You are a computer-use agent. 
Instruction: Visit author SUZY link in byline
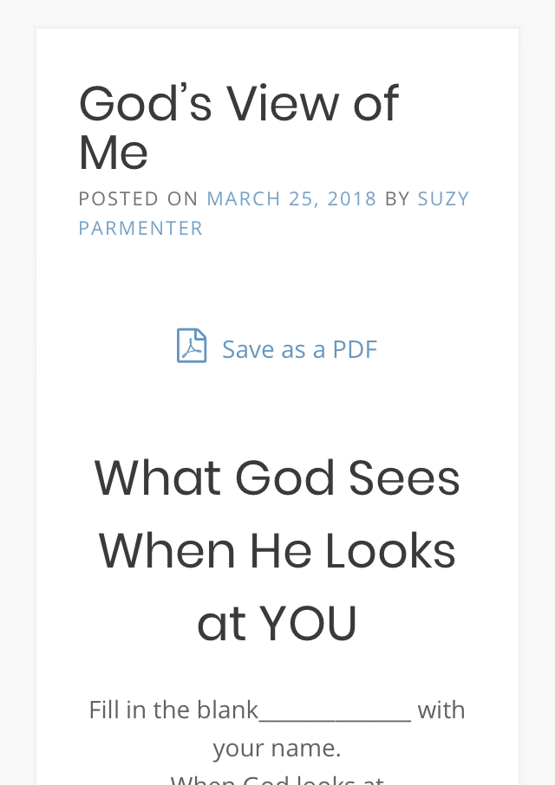pyautogui.click(x=443, y=198)
